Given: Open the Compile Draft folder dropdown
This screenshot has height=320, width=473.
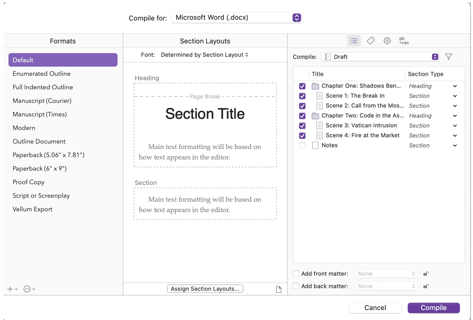Looking at the screenshot, I should [x=380, y=57].
